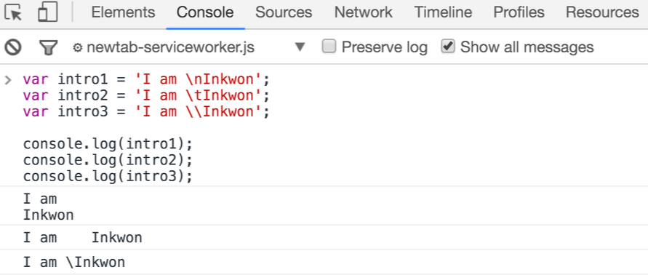This screenshot has height=275, width=648.
Task: Clear the console log icon
Action: [x=13, y=47]
